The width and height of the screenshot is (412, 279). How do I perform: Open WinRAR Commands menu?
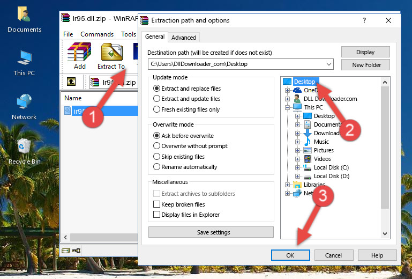click(97, 34)
